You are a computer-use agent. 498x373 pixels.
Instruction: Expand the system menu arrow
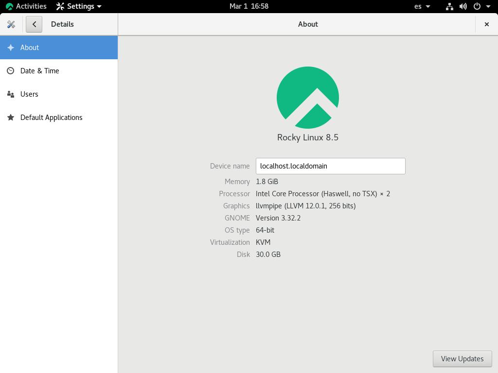(x=488, y=6)
